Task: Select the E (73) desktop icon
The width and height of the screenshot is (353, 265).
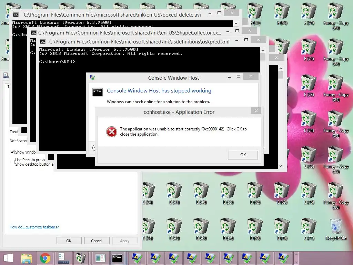Action: (x=309, y=86)
